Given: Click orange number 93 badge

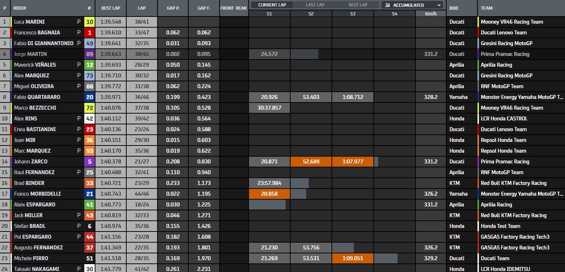Looking at the screenshot, I should [x=90, y=151].
